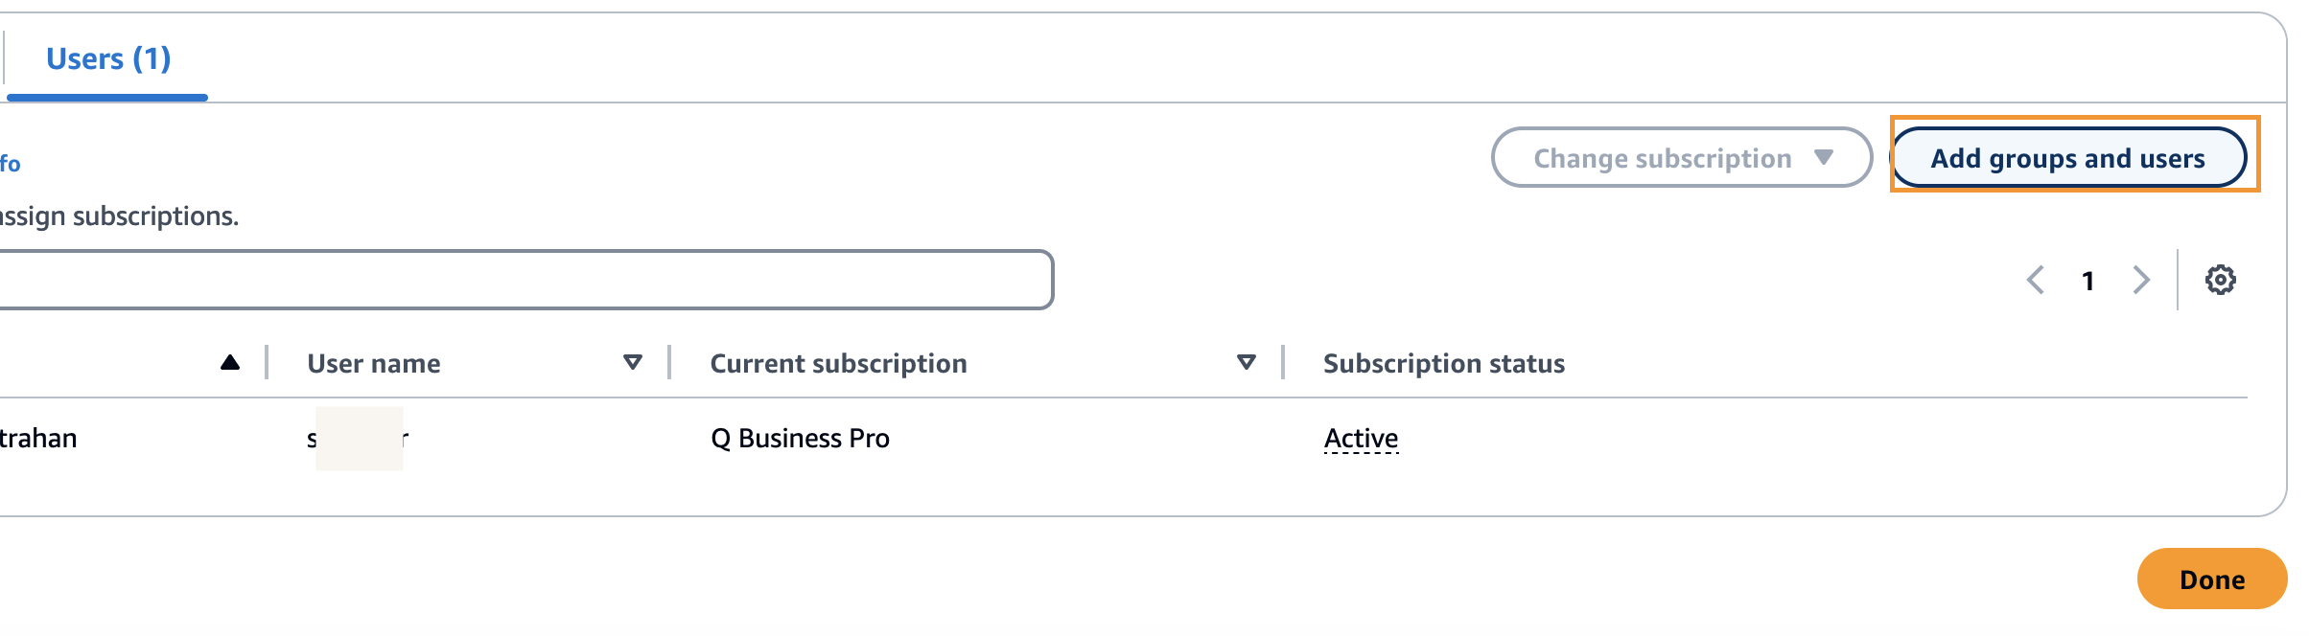The image size is (2309, 636).
Task: Select the trahan user row
Action: point(1124,439)
